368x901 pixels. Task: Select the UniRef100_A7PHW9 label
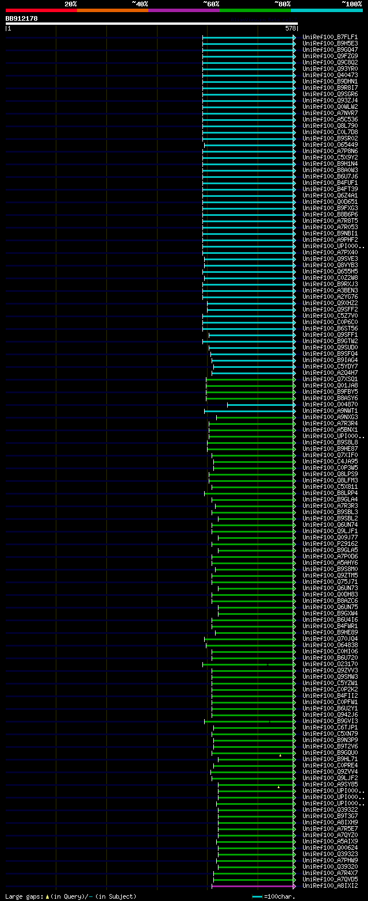[x=330, y=860]
